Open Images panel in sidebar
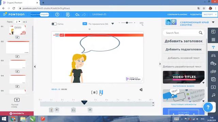 click(213, 79)
